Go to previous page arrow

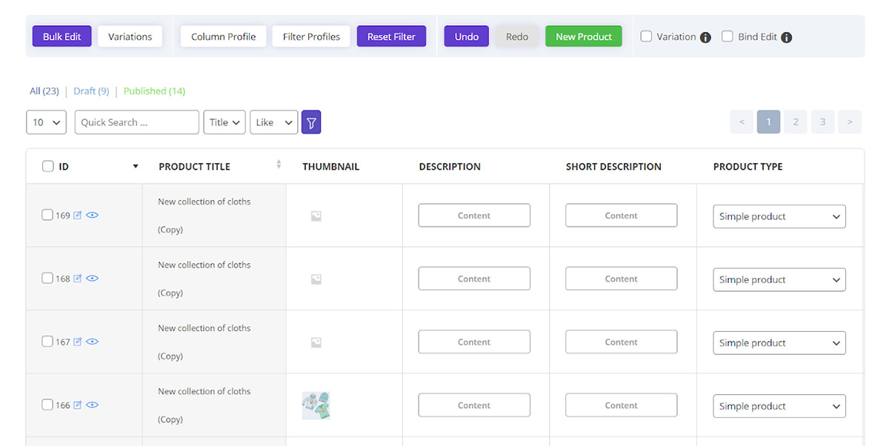point(742,122)
